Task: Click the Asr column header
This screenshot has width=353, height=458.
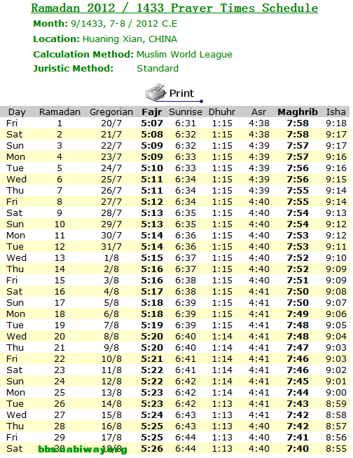Action: 258,112
